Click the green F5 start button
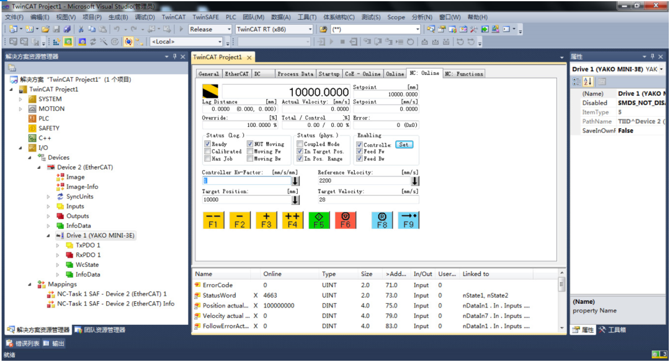The height and width of the screenshot is (362, 670). [319, 220]
